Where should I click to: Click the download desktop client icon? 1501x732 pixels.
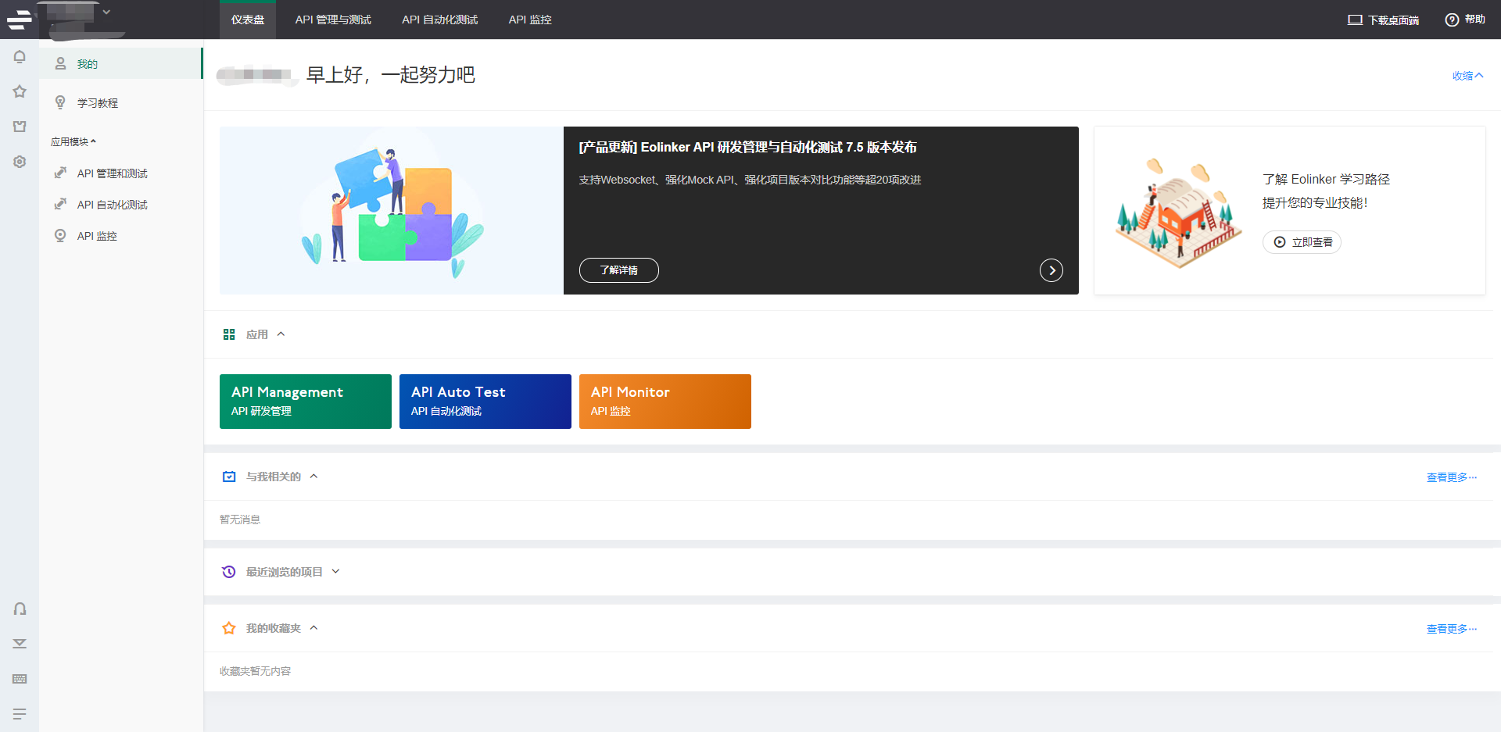[x=1355, y=20]
